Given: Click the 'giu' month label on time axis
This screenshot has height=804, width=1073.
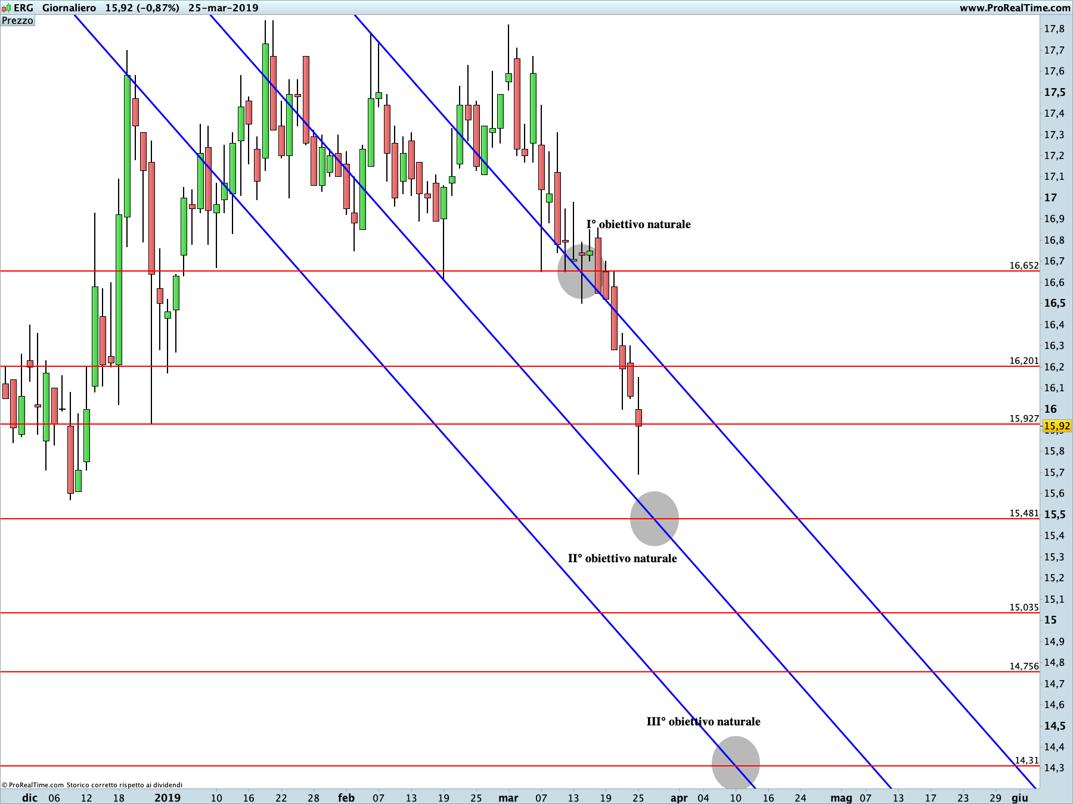Looking at the screenshot, I should coord(1019,798).
